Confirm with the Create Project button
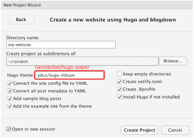This screenshot has height=138, width=194. 140,130
